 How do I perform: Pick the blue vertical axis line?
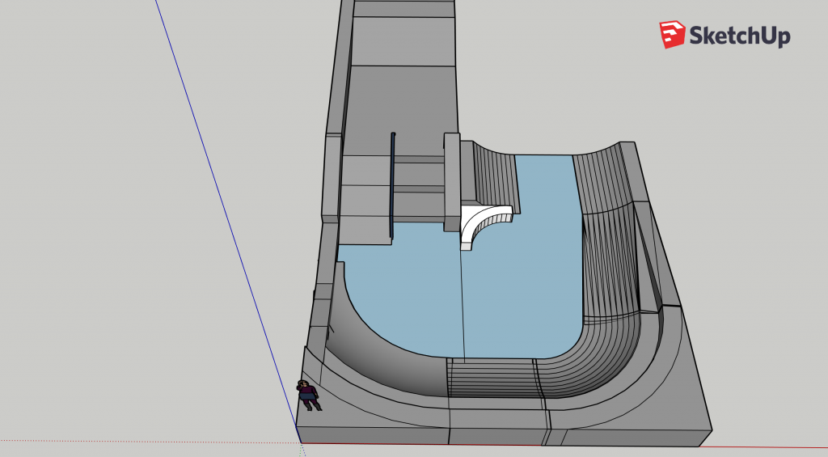tap(227, 221)
